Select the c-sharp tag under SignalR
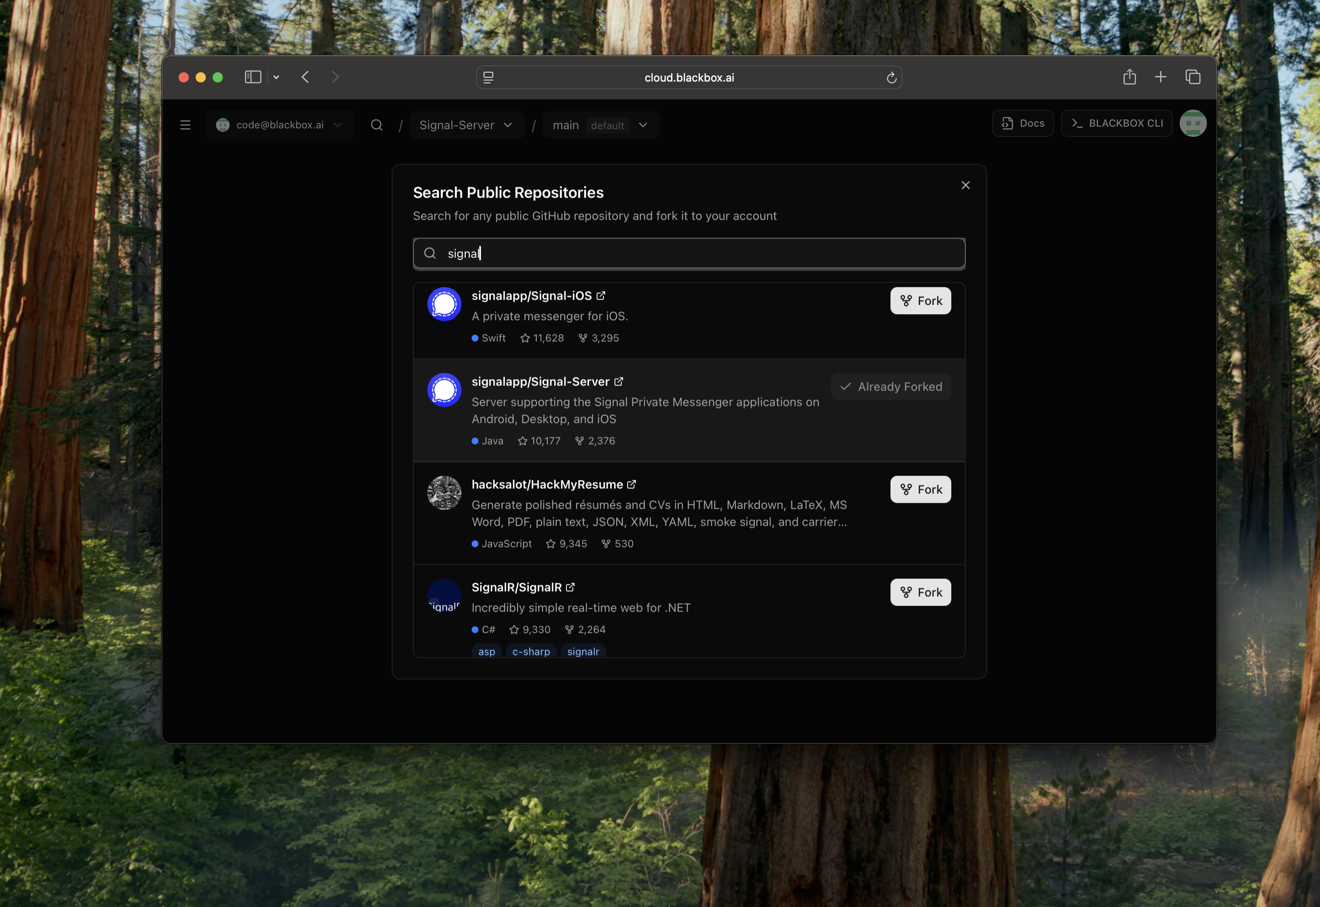 [x=530, y=651]
